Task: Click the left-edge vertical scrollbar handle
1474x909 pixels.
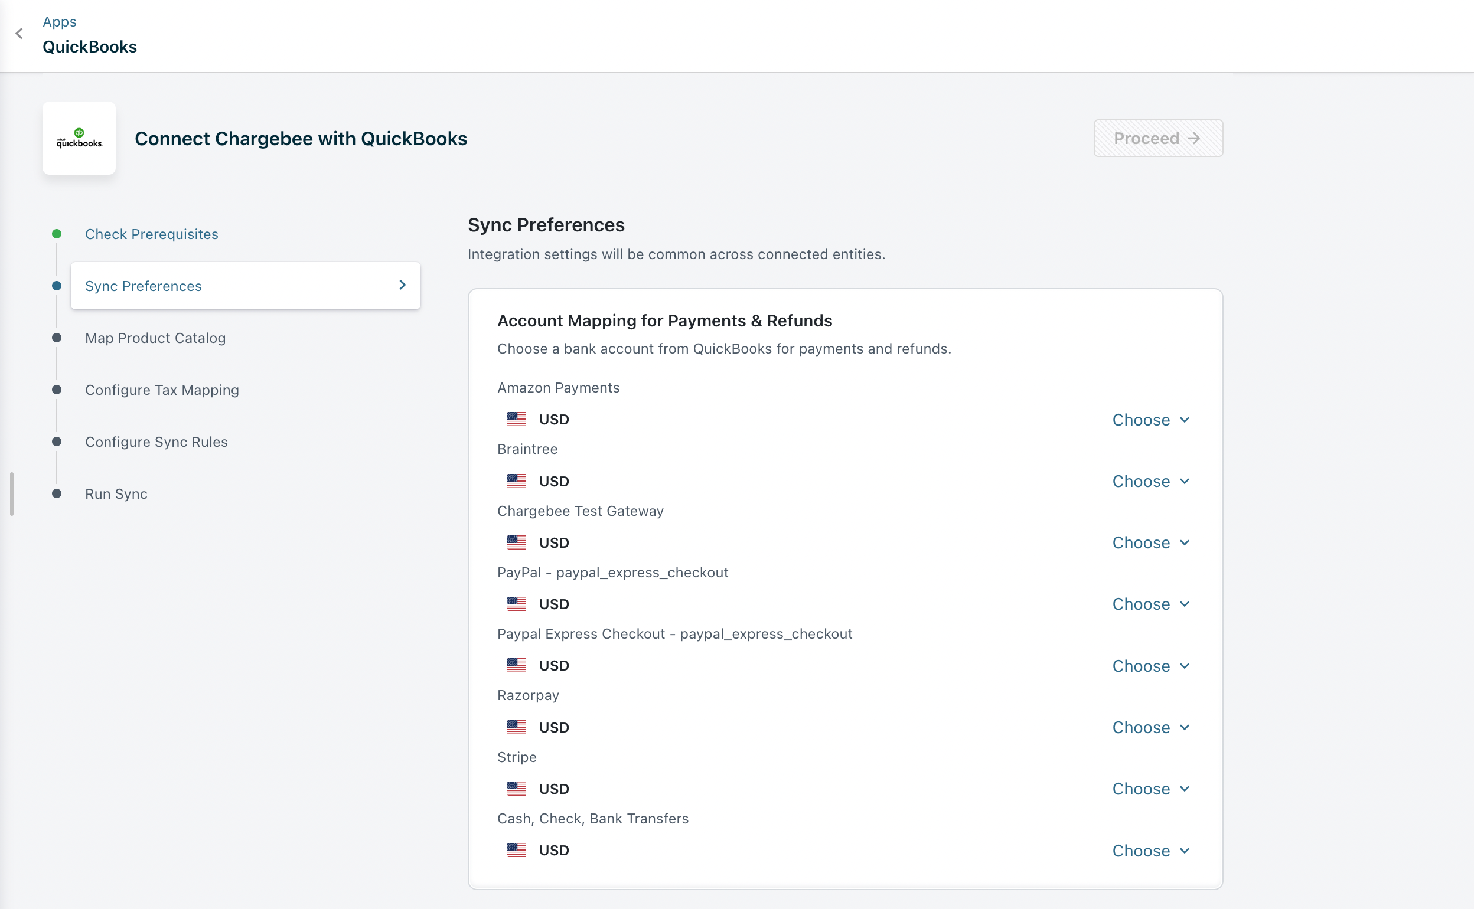Action: click(11, 493)
